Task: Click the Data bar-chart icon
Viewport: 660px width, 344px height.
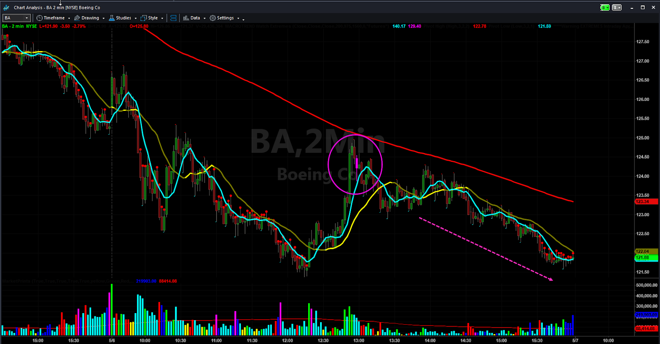Action: pyautogui.click(x=186, y=18)
